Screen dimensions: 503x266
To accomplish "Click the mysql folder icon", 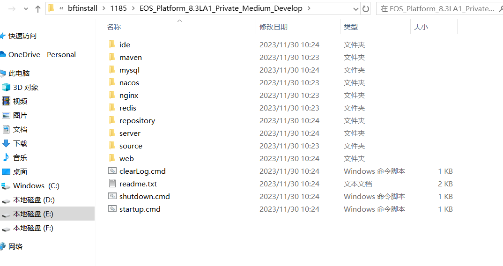I will click(112, 70).
